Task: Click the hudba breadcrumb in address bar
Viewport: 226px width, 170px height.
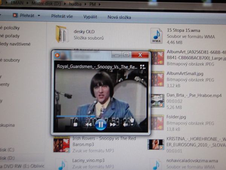Action: click(75, 4)
